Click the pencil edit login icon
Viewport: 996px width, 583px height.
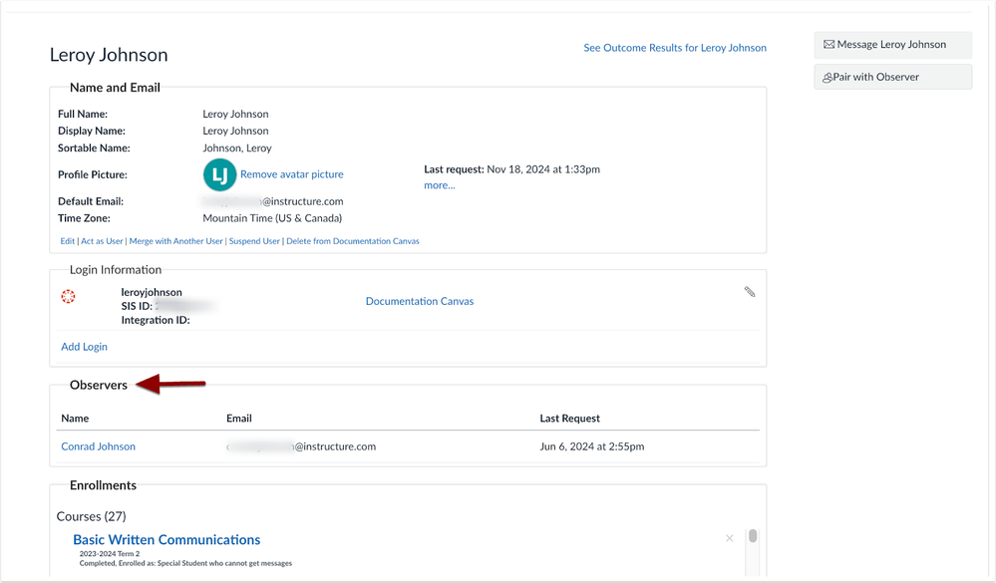tap(750, 291)
